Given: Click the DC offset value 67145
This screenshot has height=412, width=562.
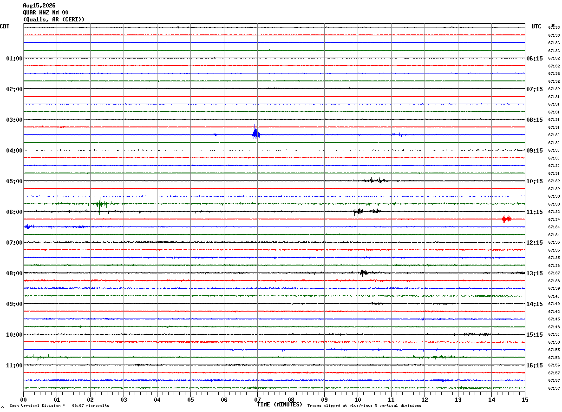Looking at the screenshot, I should (554, 319).
